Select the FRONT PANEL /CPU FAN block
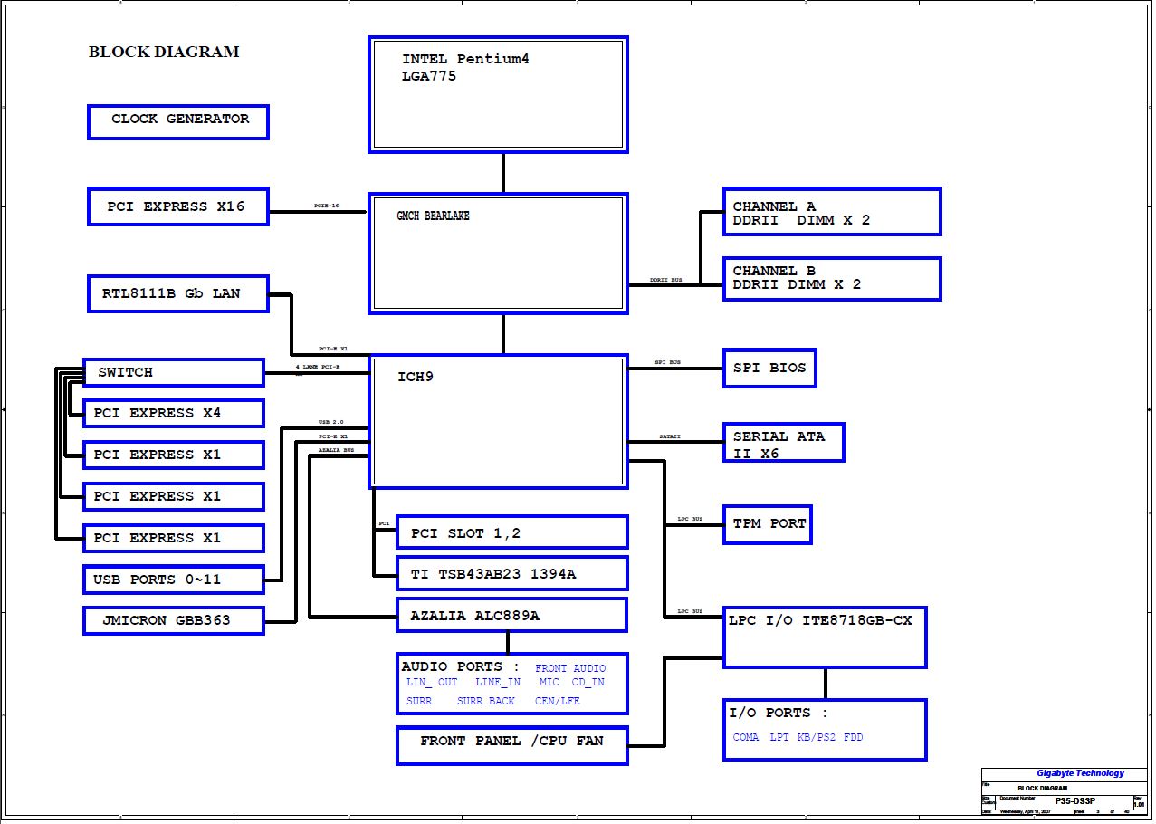This screenshot has height=824, width=1156. [x=512, y=745]
